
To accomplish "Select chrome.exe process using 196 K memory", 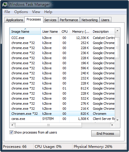I will pos(62,63).
